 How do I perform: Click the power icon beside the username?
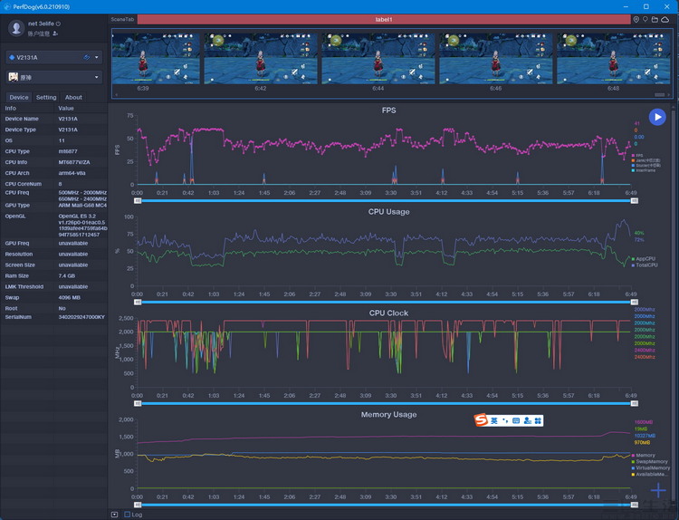click(x=58, y=24)
